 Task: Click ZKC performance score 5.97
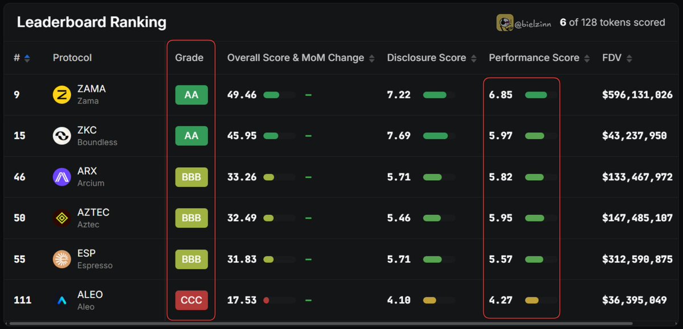click(501, 136)
